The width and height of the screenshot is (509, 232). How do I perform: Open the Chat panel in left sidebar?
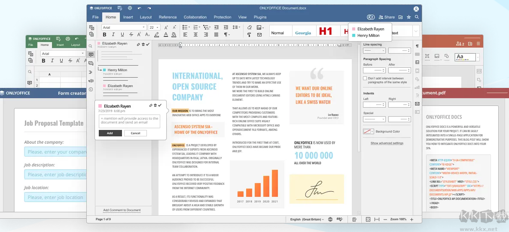tap(91, 63)
